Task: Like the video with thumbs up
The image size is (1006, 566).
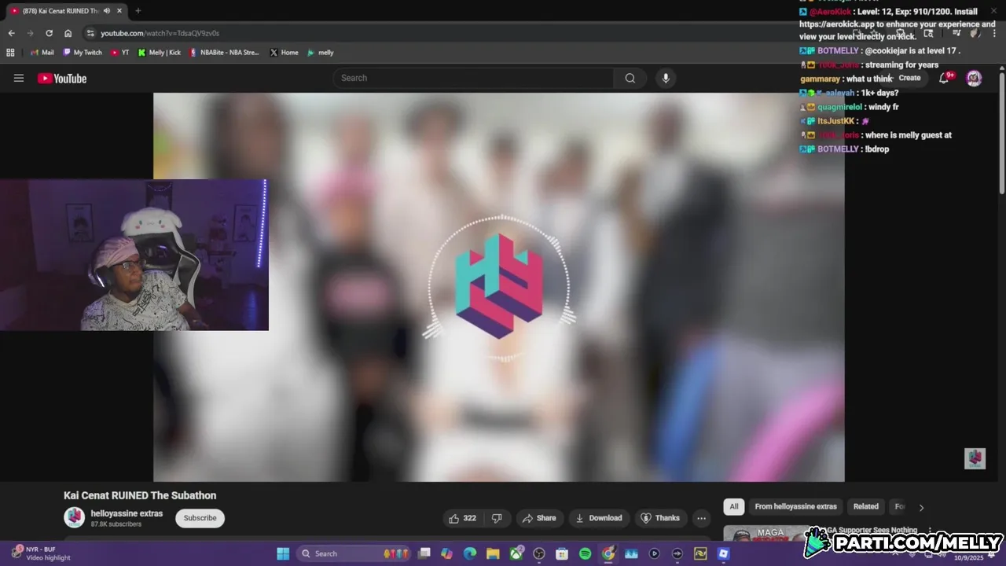Action: click(462, 518)
